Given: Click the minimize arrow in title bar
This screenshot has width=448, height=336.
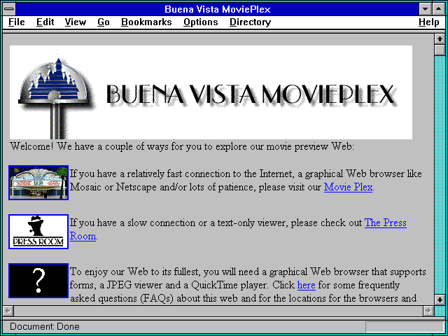Looking at the screenshot, I should pos(425,9).
